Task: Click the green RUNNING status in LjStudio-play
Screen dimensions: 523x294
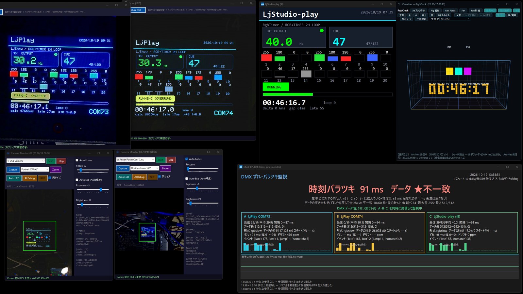Action: 276,87
